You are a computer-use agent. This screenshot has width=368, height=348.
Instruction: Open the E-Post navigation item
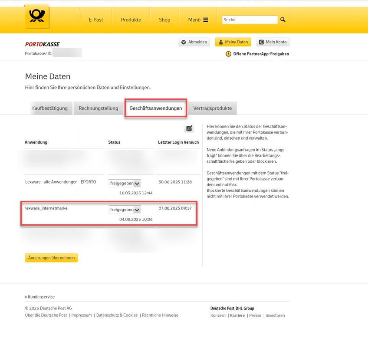coord(96,20)
